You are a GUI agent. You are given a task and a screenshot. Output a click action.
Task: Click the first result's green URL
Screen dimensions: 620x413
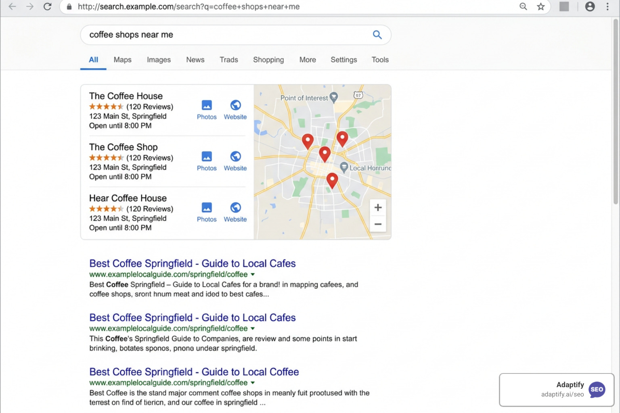pyautogui.click(x=168, y=274)
